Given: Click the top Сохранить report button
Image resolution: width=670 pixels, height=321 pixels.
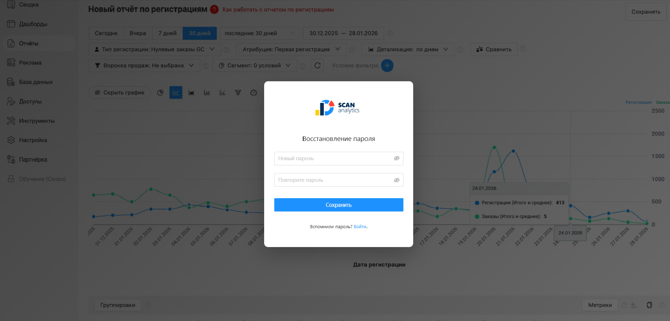Looking at the screenshot, I should 646,12.
